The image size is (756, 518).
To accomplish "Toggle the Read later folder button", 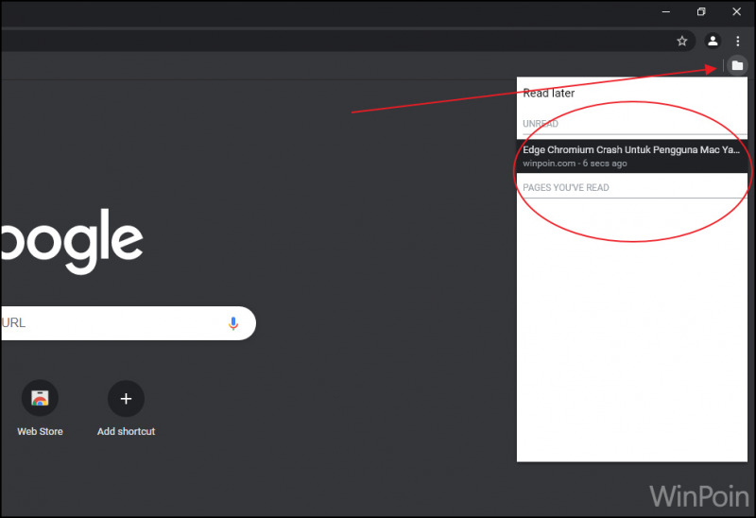I will [x=737, y=65].
